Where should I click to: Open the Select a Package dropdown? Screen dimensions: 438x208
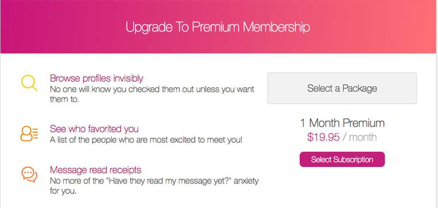click(x=342, y=88)
